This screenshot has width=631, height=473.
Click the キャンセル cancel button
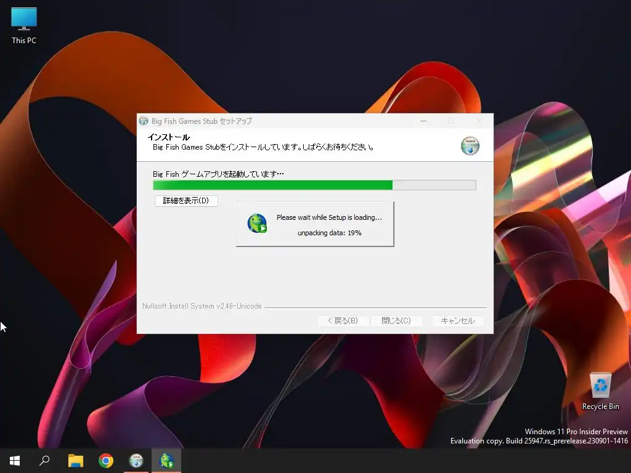point(458,321)
